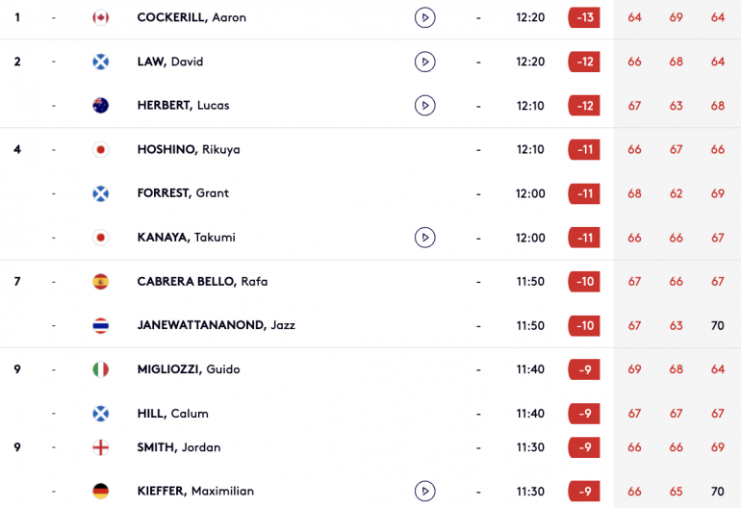Click the Thai flag beside Janewattananond
741x508 pixels.
[101, 325]
